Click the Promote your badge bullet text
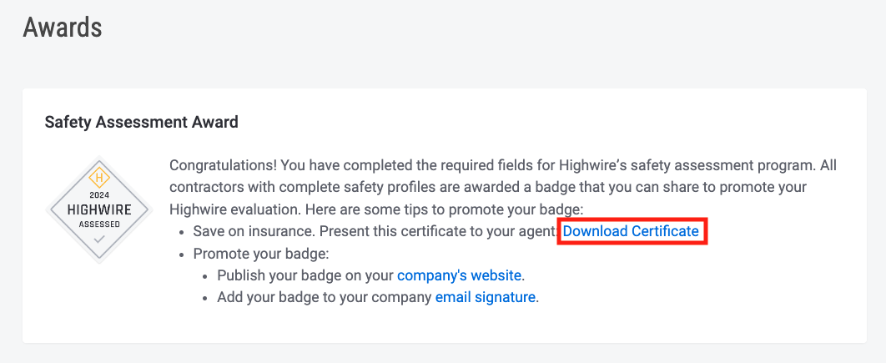Image resolution: width=886 pixels, height=363 pixels. pyautogui.click(x=261, y=254)
